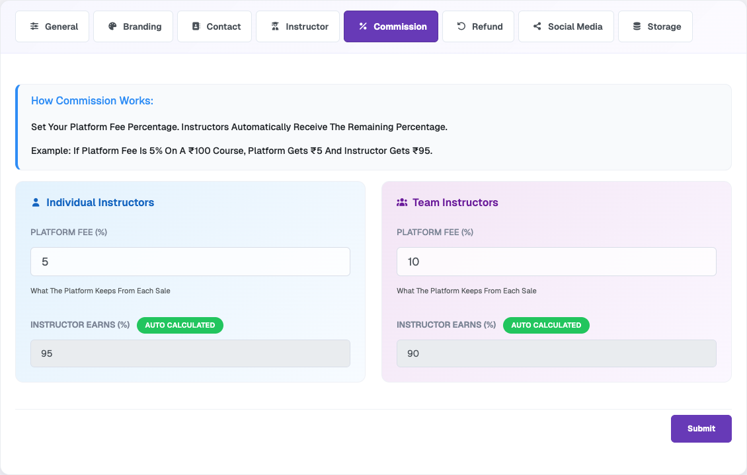Viewport: 747px width, 475px height.
Task: Go to the Contact tab
Action: click(x=214, y=26)
